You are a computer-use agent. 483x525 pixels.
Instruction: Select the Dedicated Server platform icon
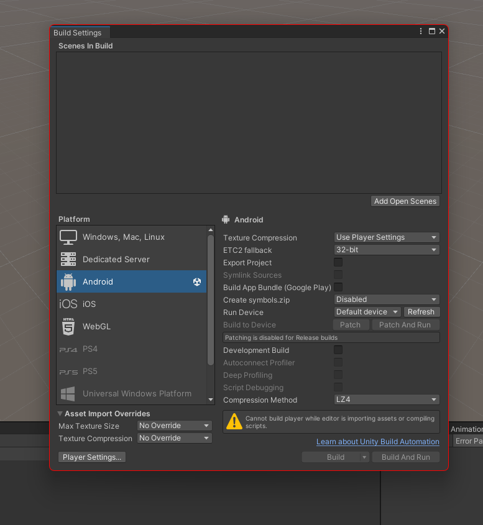click(68, 259)
